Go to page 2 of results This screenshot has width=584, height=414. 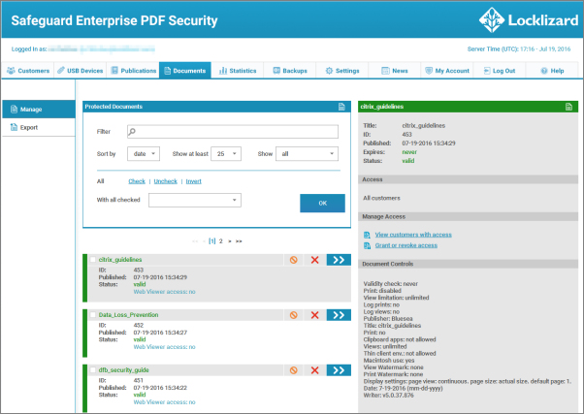220,239
